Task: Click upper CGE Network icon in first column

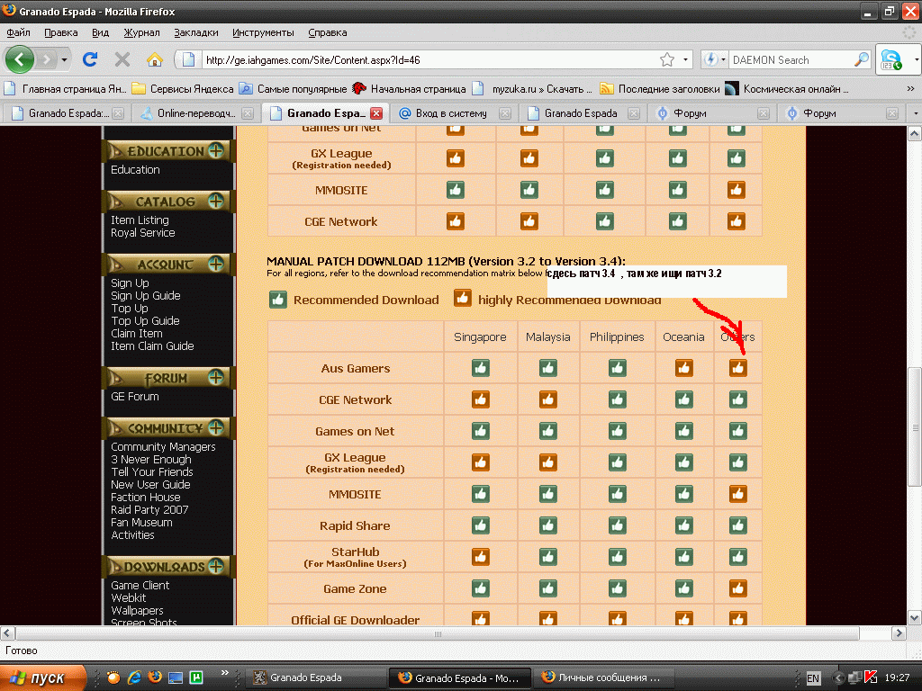Action: point(455,221)
